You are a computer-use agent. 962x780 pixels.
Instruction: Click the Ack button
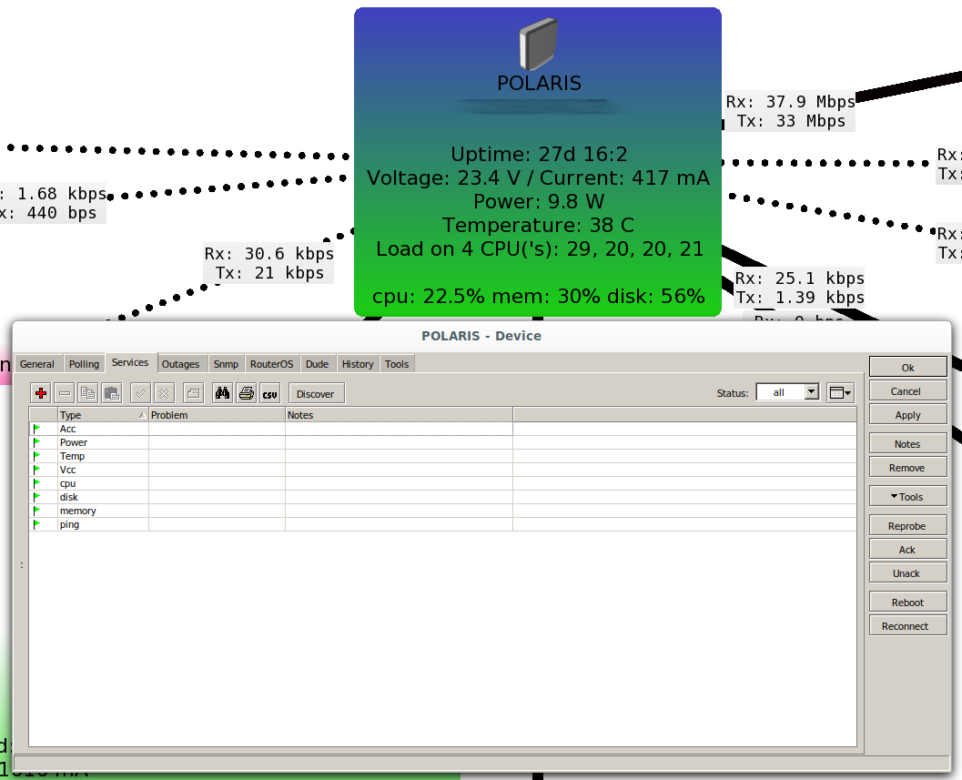(x=907, y=550)
